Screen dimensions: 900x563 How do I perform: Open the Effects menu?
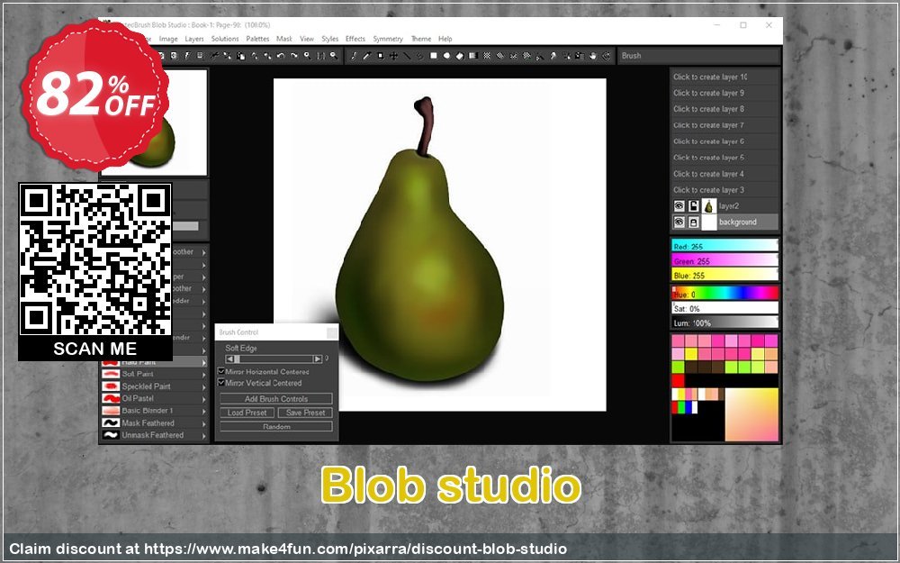pos(355,39)
